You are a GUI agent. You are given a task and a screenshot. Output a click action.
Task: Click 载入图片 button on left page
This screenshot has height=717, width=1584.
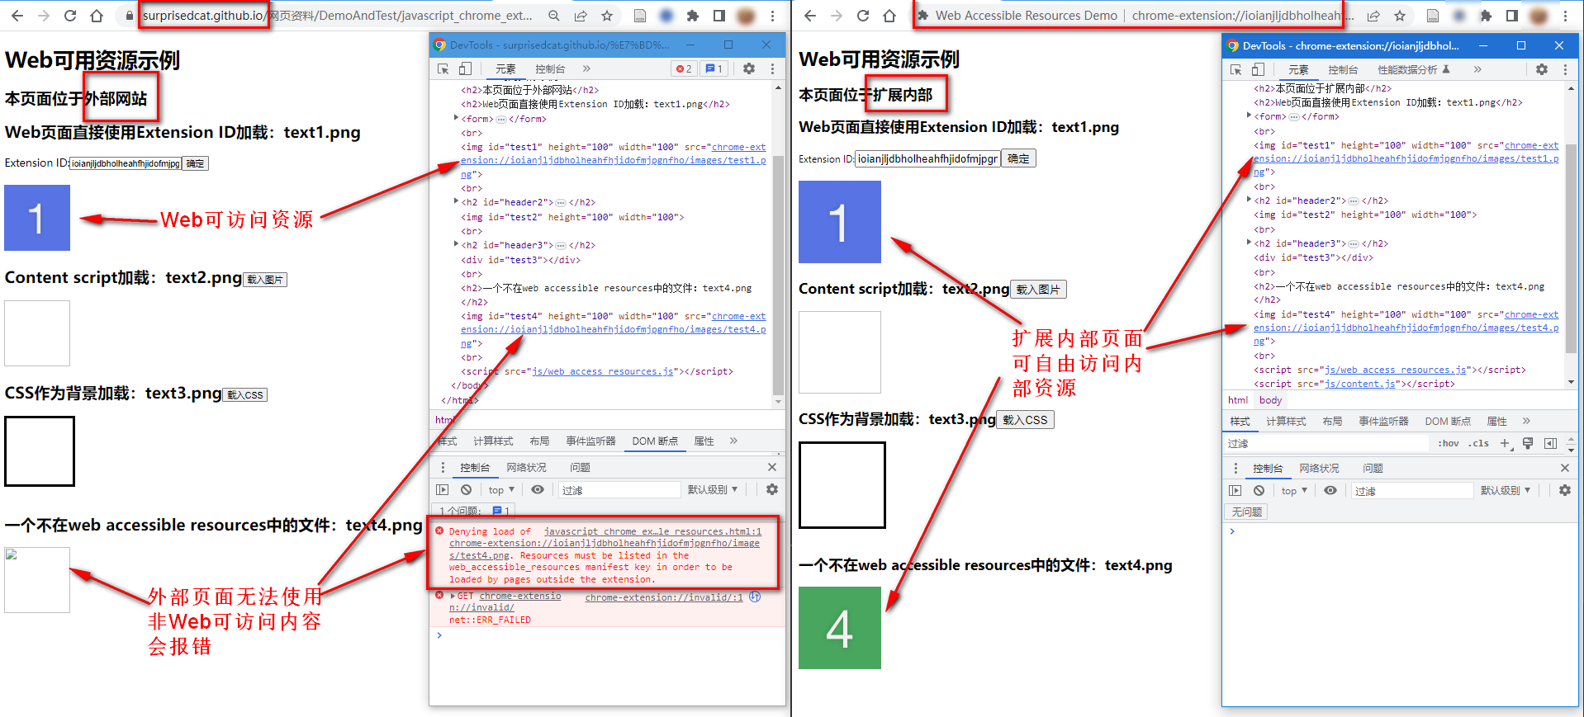(265, 280)
